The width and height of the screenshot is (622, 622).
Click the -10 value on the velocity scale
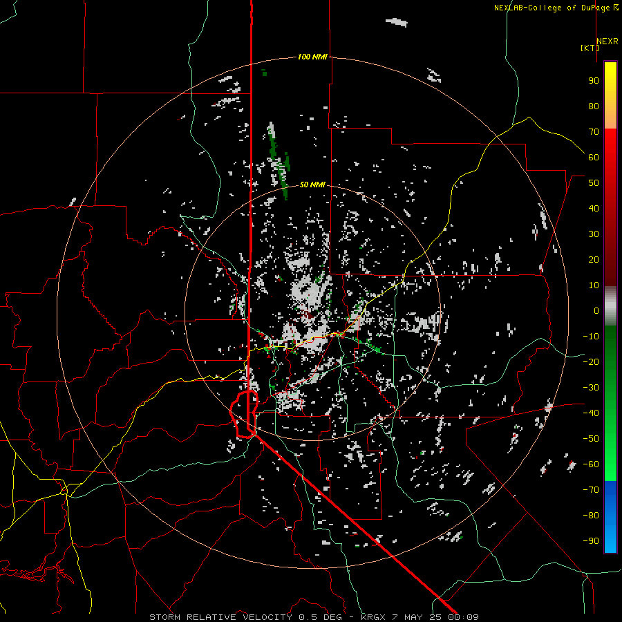click(591, 337)
